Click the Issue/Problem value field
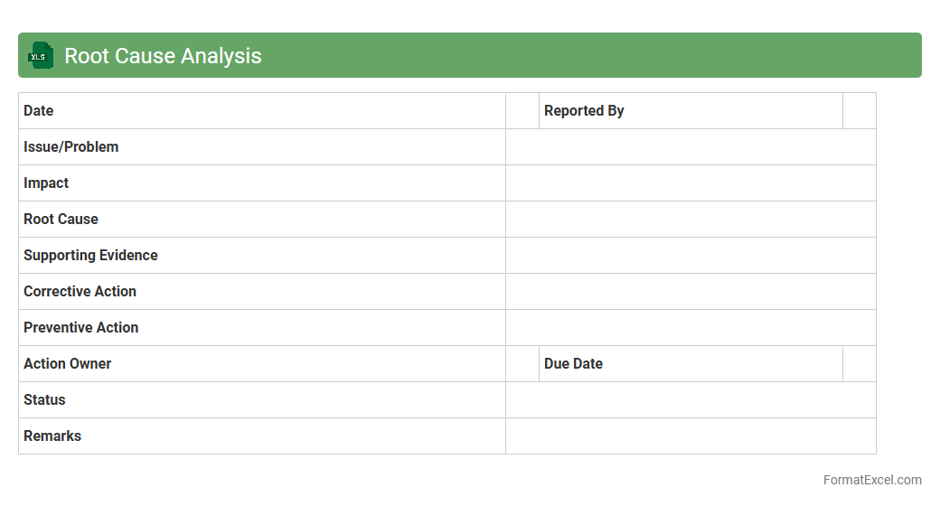940x506 pixels. tap(691, 147)
